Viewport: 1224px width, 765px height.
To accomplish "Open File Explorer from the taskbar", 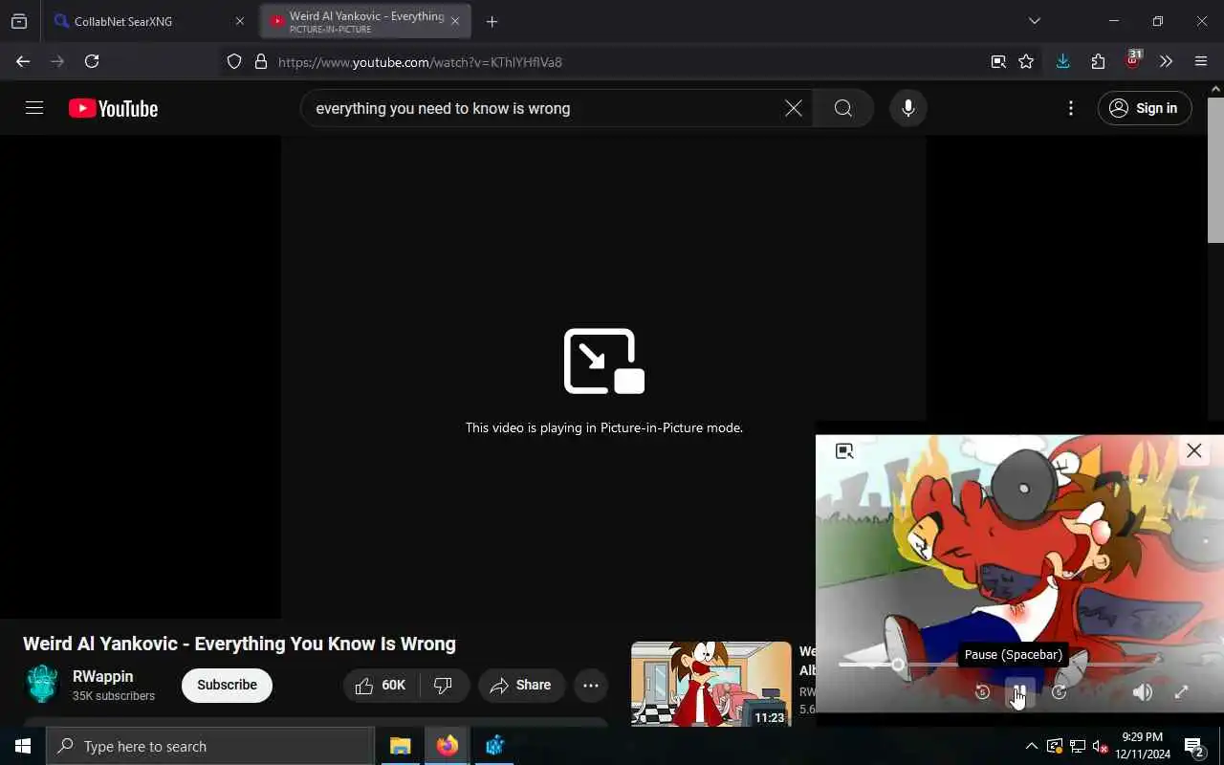I will point(400,746).
